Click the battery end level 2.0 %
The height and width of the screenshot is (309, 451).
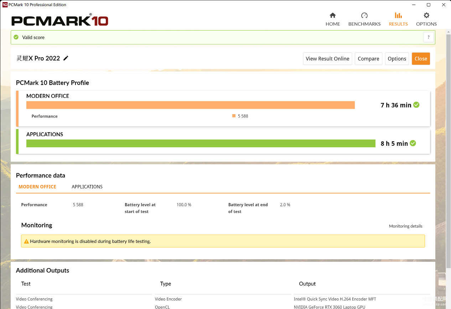[285, 205]
